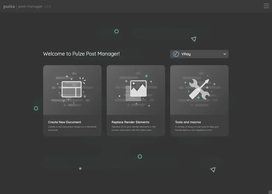Click the version number next to post manager

47,7
